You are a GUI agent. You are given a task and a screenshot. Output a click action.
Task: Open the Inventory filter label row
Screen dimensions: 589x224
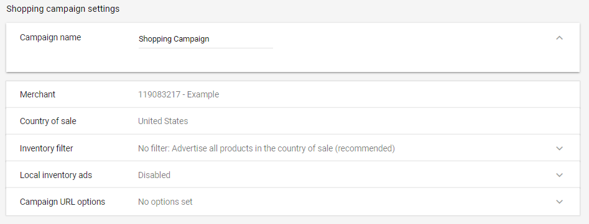click(x=293, y=148)
